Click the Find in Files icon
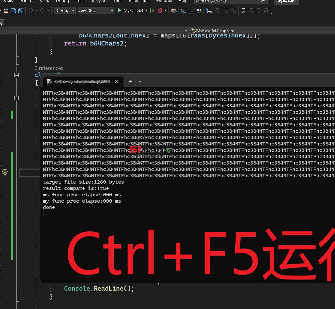 174,11
